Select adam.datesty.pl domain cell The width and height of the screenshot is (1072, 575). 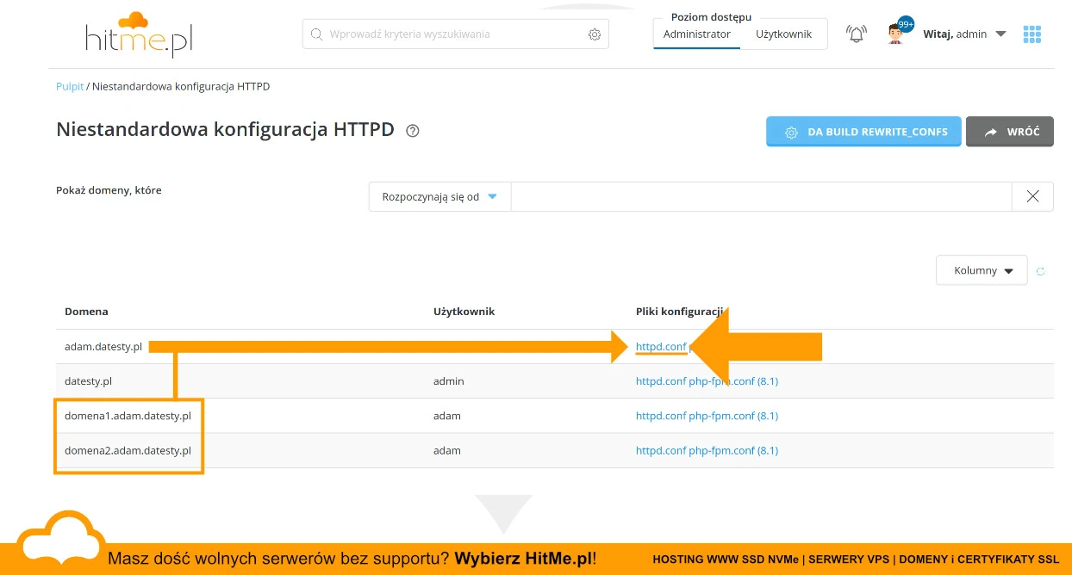click(103, 347)
